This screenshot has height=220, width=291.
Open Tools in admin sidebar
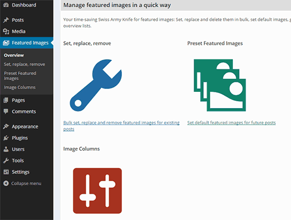click(18, 161)
